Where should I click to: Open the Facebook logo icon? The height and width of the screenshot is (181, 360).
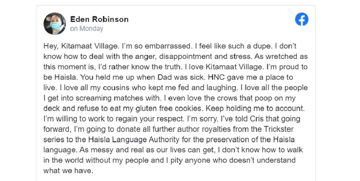(302, 19)
